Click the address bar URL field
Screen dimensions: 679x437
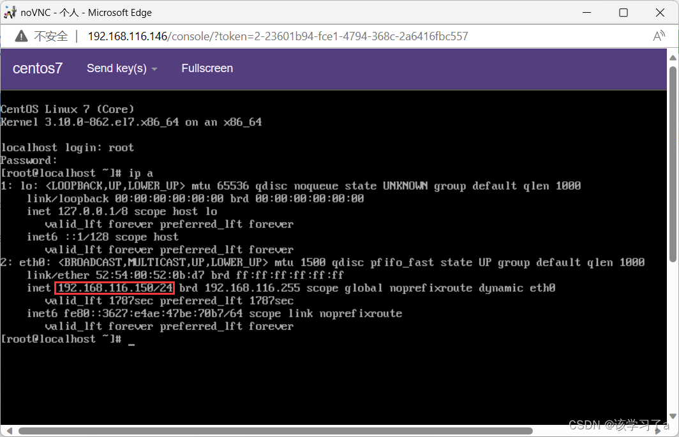[x=278, y=36]
